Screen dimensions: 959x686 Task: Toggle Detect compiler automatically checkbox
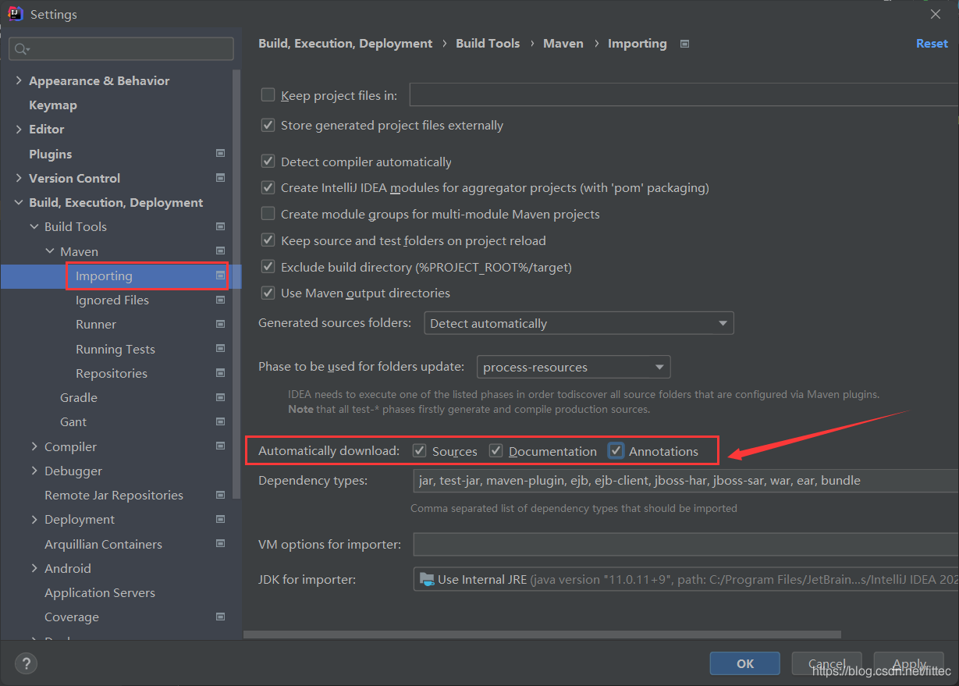[x=268, y=162]
